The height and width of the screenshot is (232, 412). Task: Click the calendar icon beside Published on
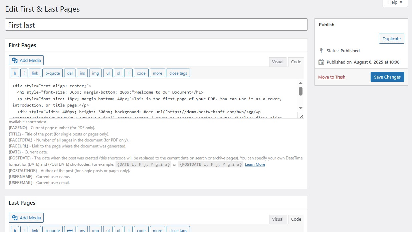(x=321, y=62)
